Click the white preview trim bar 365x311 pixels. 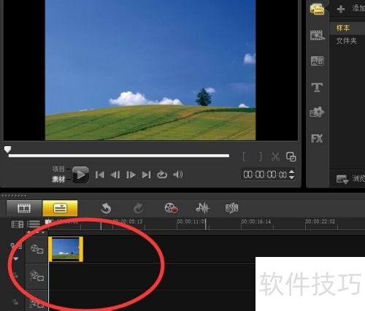(x=119, y=155)
